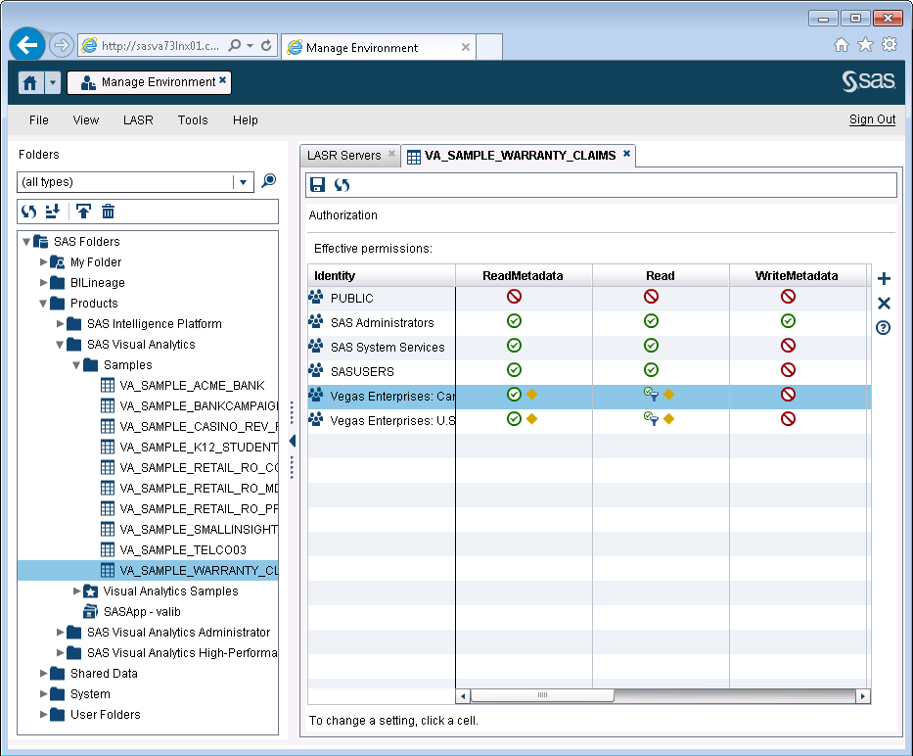
Task: Click the scrollbar left arrow
Action: (x=463, y=695)
